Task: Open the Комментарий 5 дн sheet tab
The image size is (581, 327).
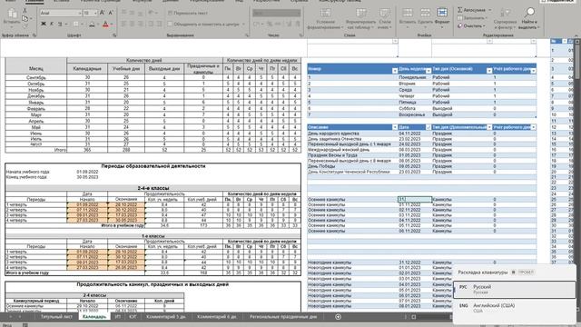Action: (x=165, y=317)
